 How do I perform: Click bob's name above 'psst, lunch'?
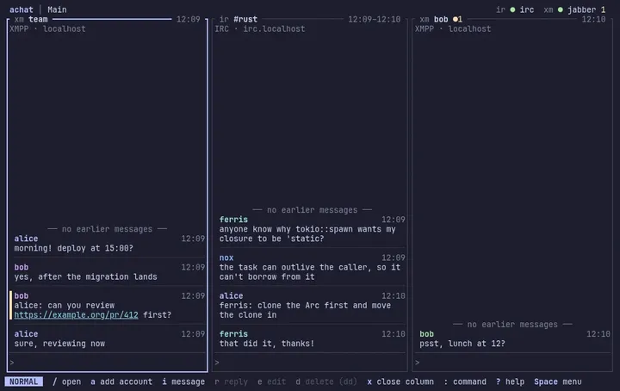tap(426, 334)
